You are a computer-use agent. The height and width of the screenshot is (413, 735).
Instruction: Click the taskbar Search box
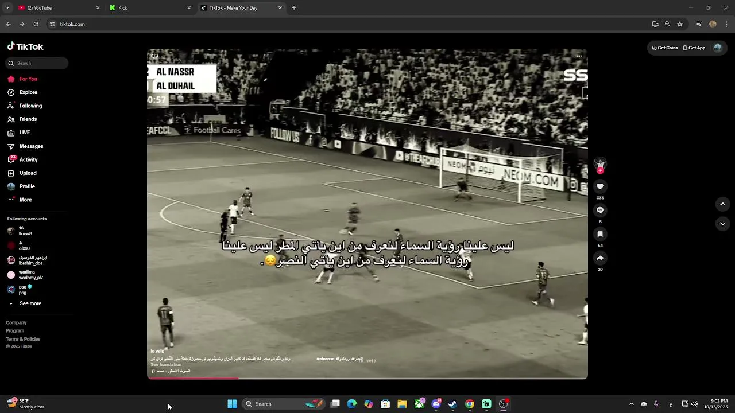pyautogui.click(x=284, y=404)
